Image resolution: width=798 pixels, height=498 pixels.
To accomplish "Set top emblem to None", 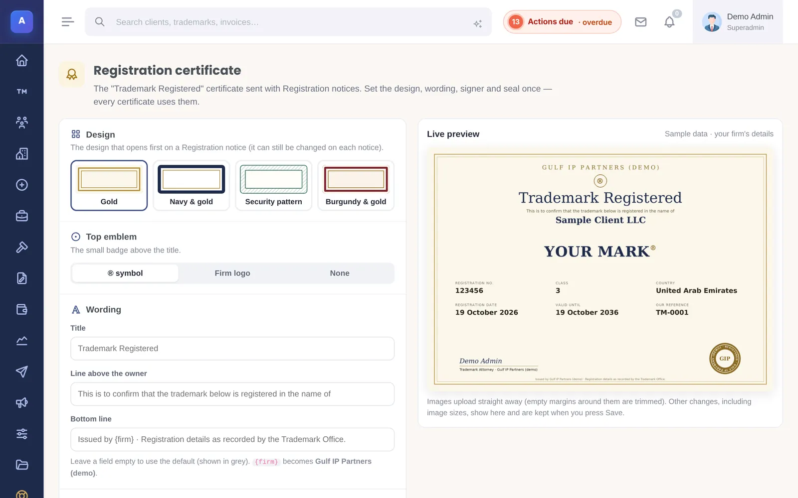I will (340, 273).
